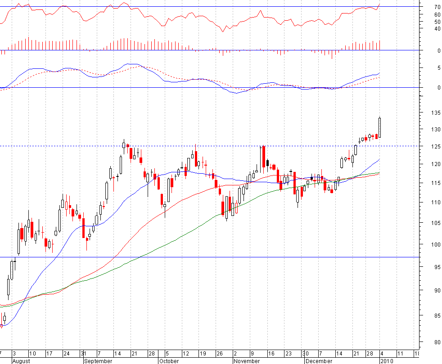The image size is (442, 364).
Task: Click date tick 31 near September
Action: click(83, 353)
